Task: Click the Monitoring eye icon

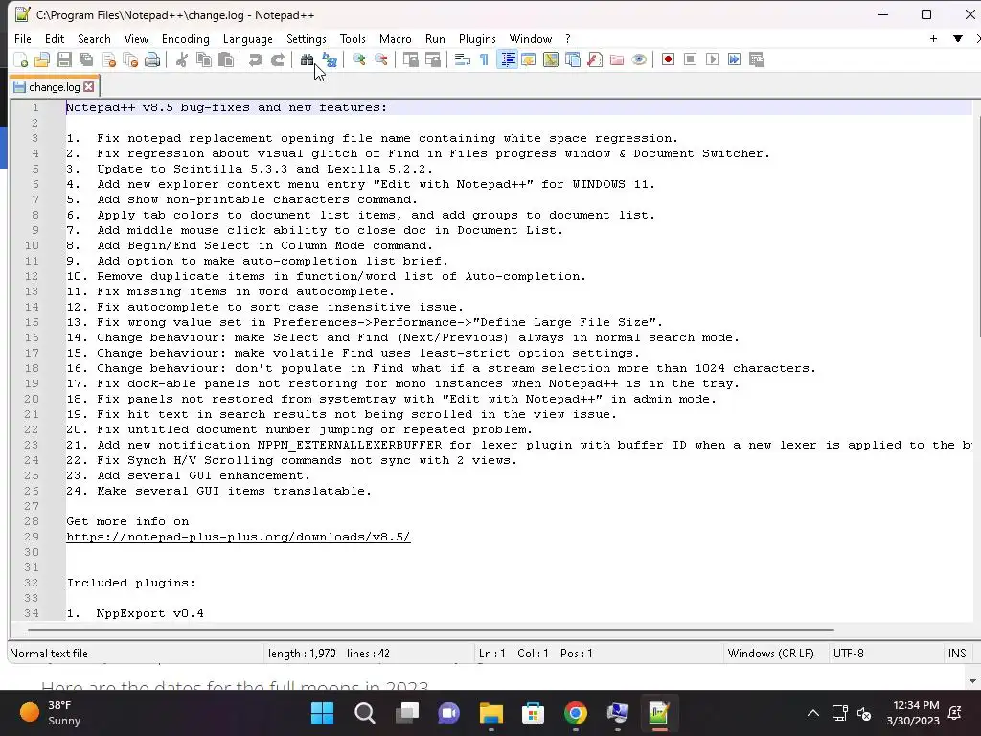Action: pos(639,60)
